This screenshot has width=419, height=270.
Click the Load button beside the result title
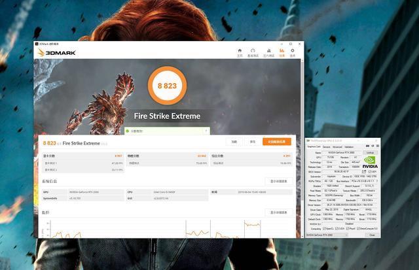click(234, 142)
